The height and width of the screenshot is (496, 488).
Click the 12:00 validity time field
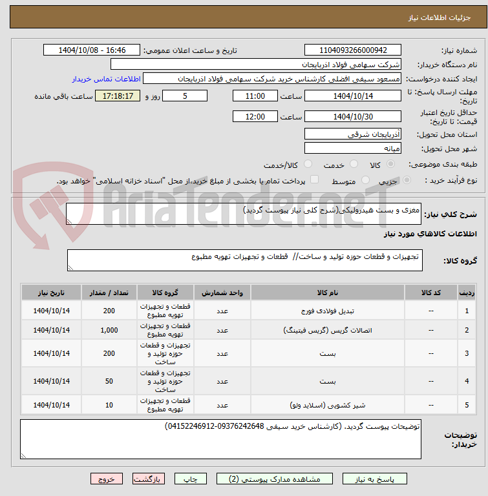click(255, 116)
